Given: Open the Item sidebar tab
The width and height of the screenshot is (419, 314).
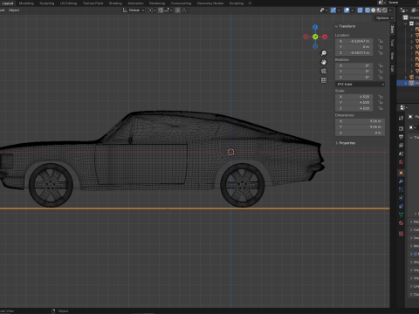Looking at the screenshot, I should (x=392, y=30).
